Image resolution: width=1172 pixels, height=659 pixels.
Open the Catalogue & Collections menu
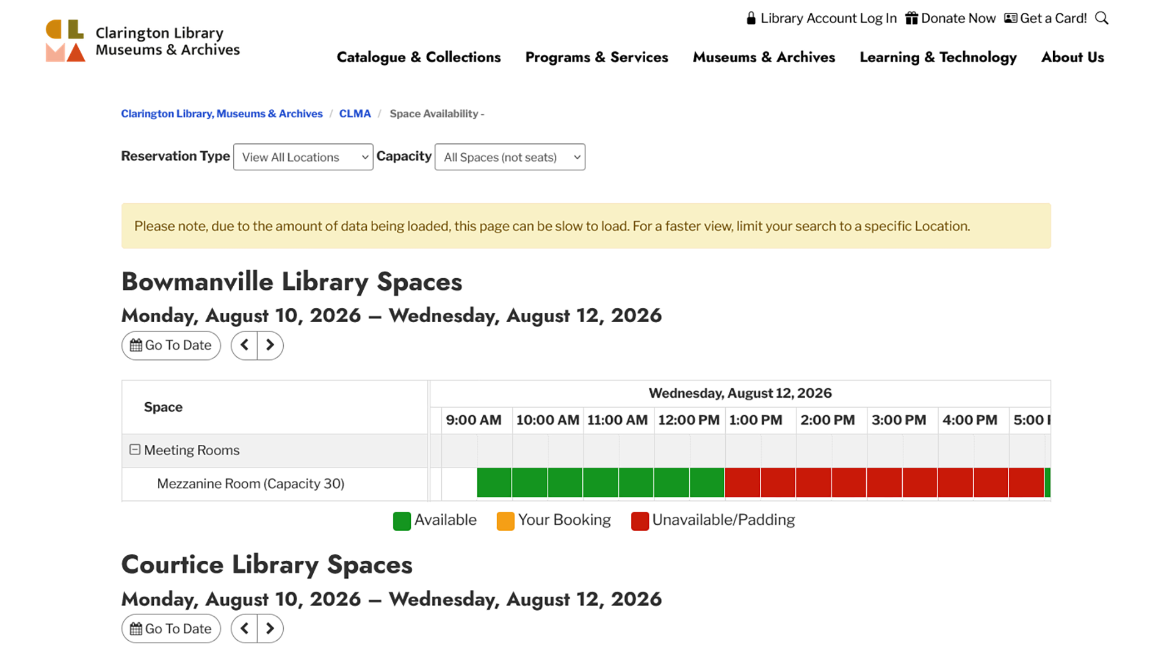[419, 57]
